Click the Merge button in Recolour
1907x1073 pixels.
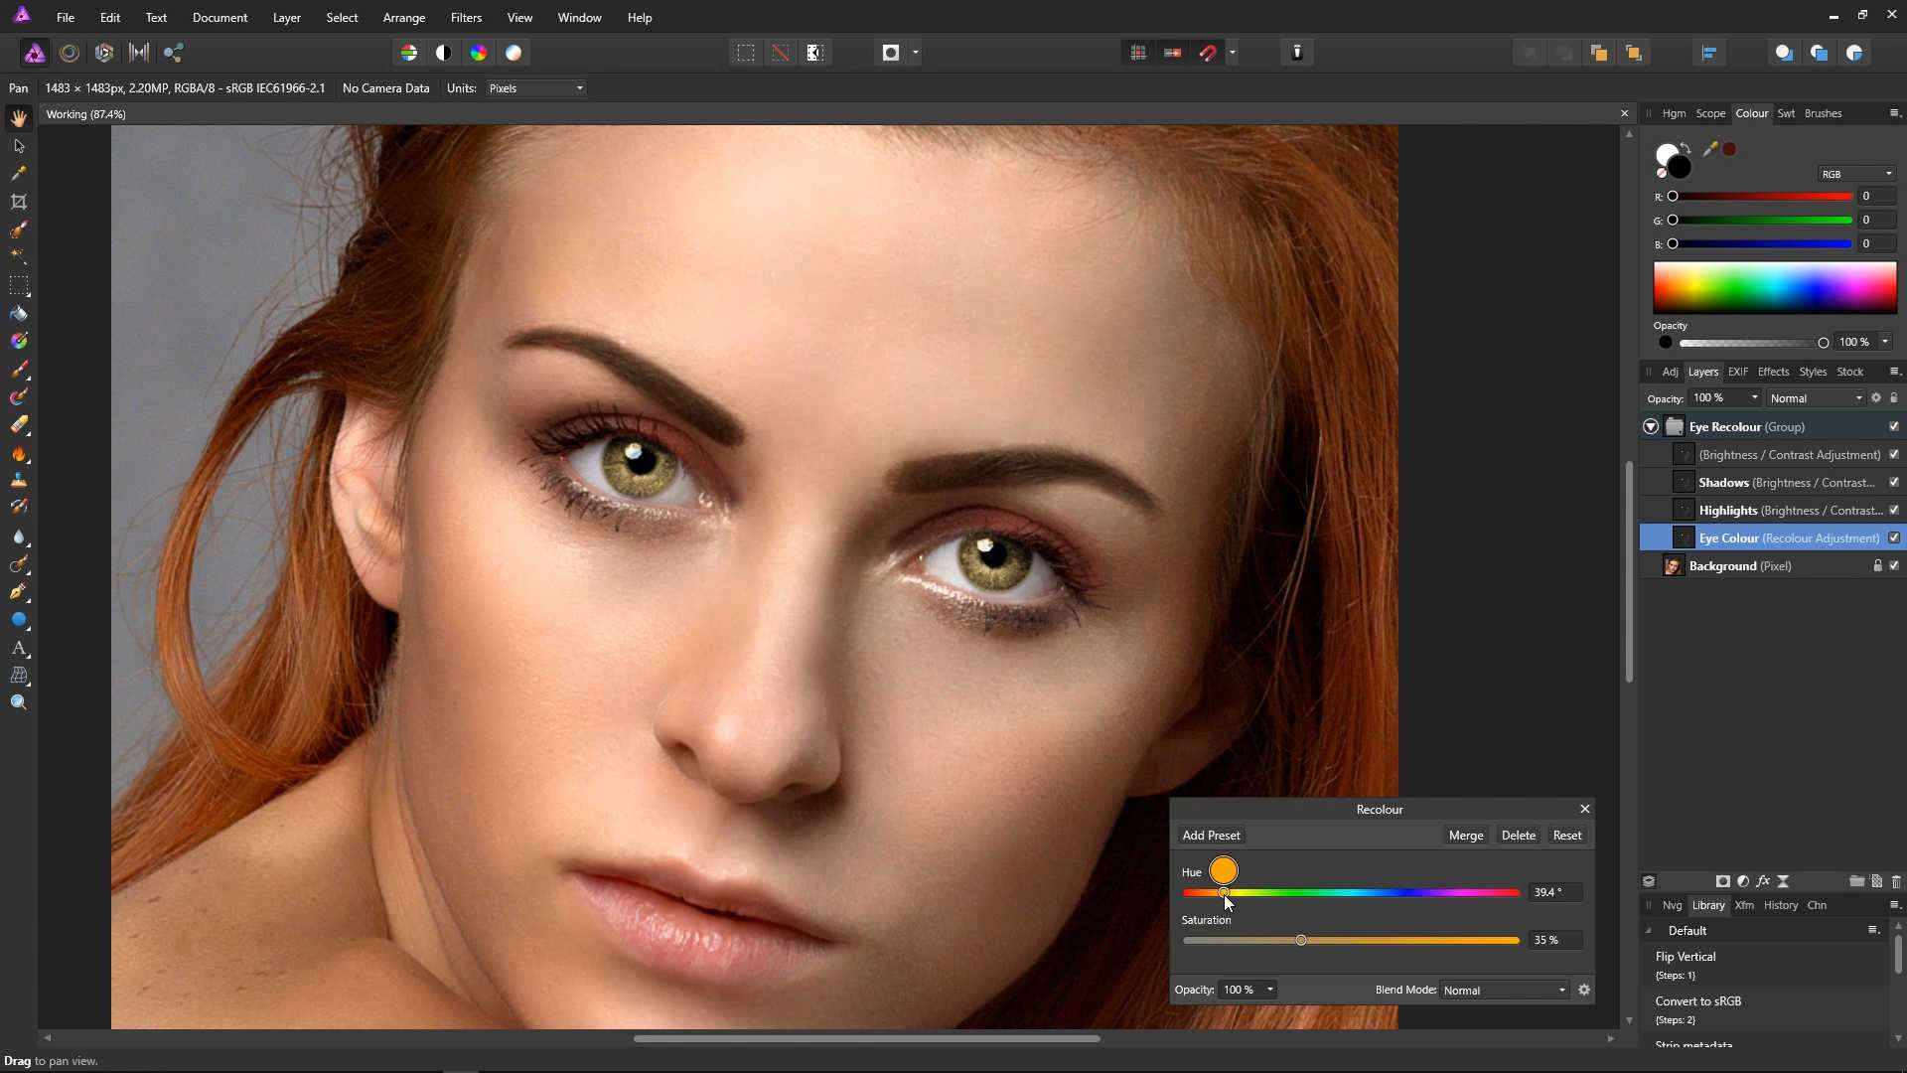pyautogui.click(x=1465, y=836)
